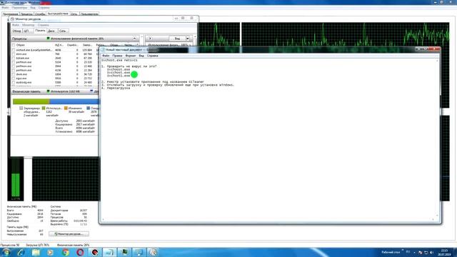This screenshot has width=457, height=257.
Task: Click the network tray icon
Action: [426, 252]
